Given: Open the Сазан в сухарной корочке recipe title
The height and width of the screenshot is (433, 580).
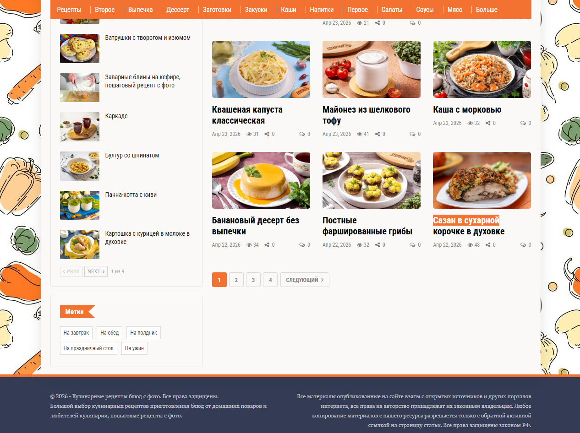Looking at the screenshot, I should pos(469,226).
